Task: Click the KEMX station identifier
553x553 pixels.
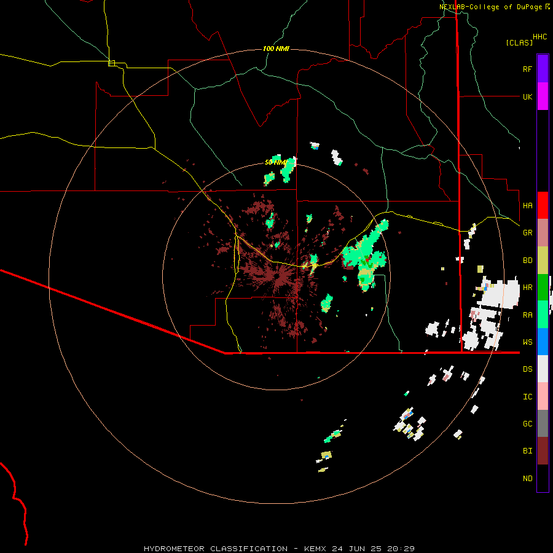Action: (316, 549)
